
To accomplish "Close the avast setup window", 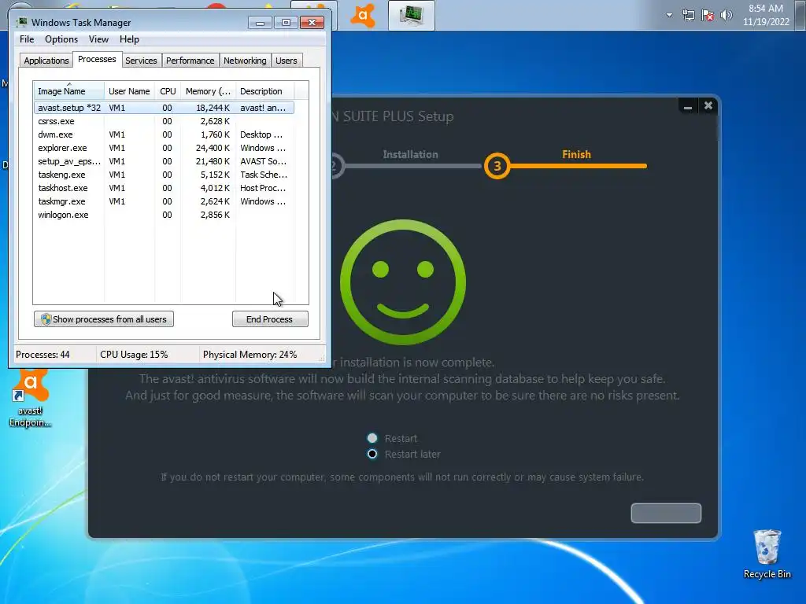I will [708, 105].
